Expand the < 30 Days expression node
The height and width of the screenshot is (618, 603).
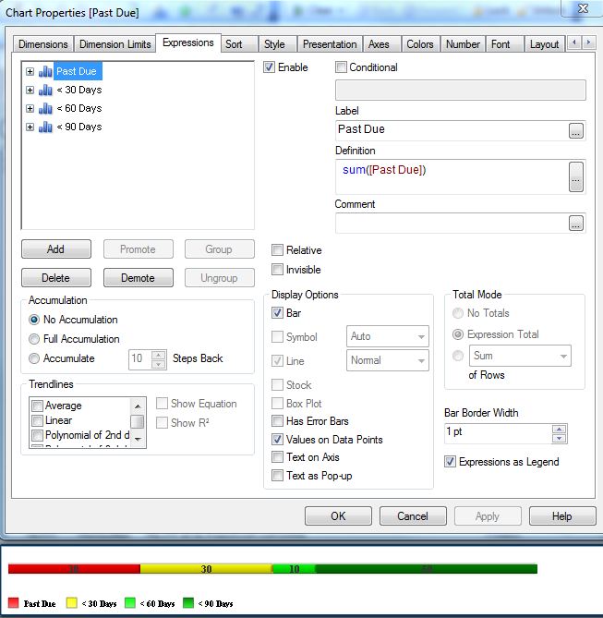[30, 90]
